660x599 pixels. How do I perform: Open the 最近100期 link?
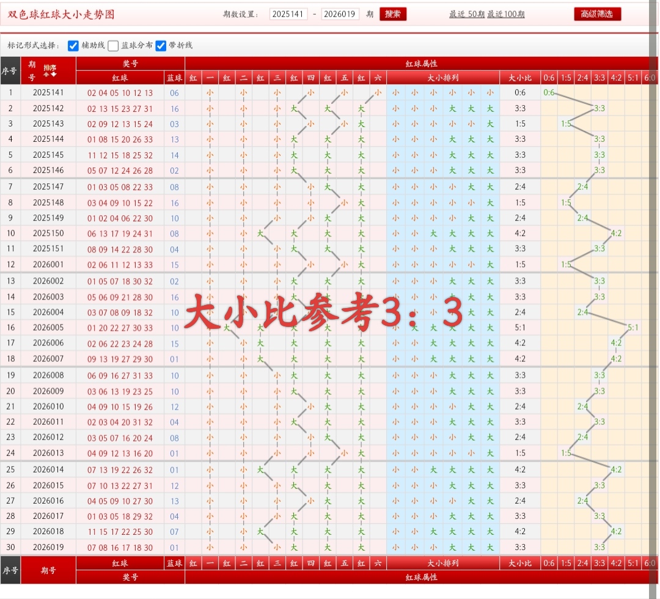tap(506, 14)
